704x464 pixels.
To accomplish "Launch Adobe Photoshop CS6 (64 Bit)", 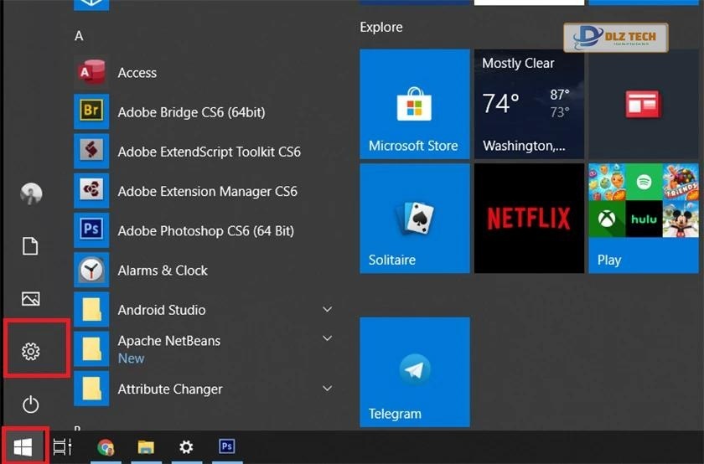I will tap(205, 231).
